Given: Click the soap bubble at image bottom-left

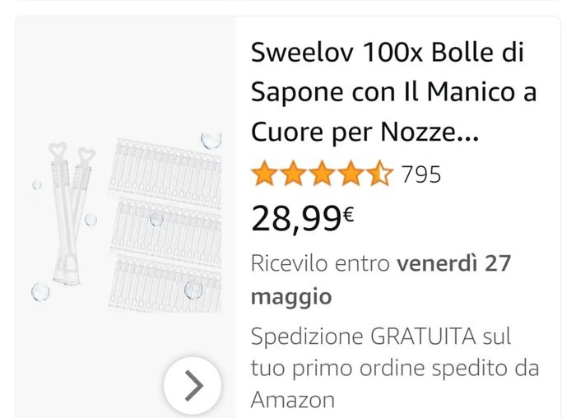Looking at the screenshot, I should coord(40,291).
